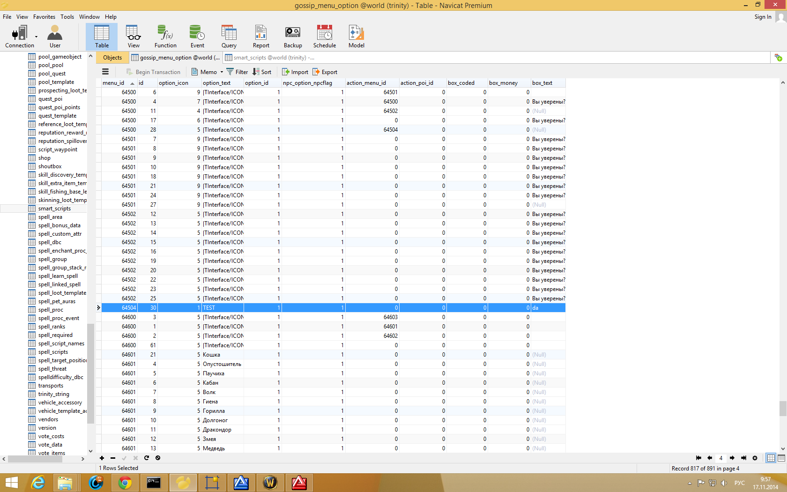787x492 pixels.
Task: Go to the last page of records
Action: tap(743, 458)
